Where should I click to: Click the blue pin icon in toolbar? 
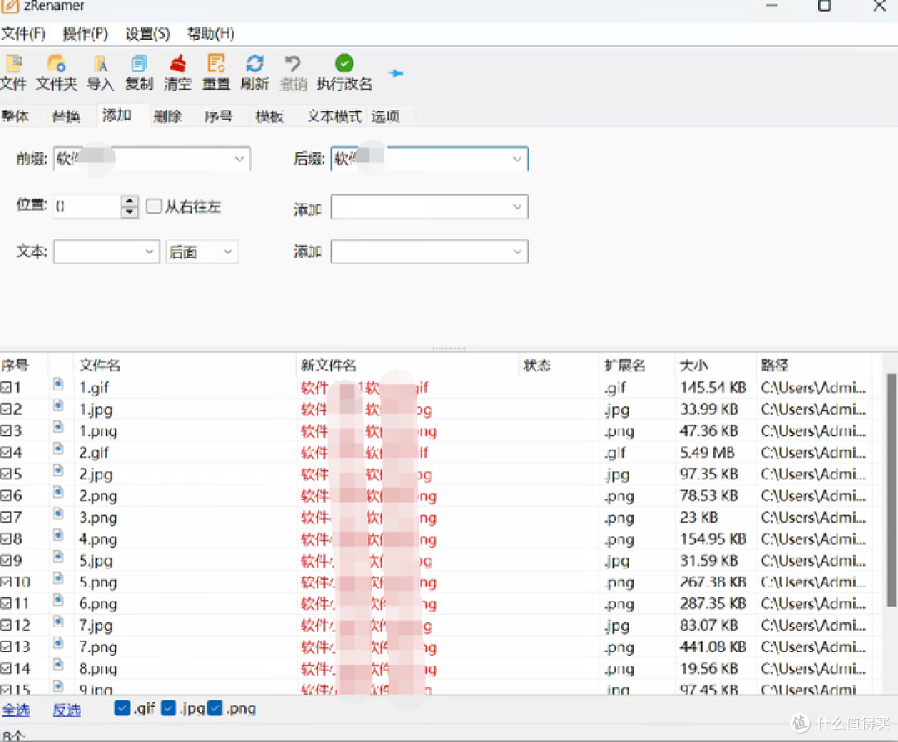pyautogui.click(x=396, y=73)
